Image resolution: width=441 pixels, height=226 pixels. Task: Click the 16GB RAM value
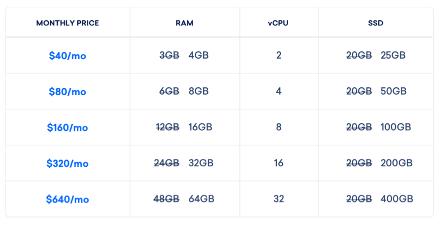[x=200, y=127]
